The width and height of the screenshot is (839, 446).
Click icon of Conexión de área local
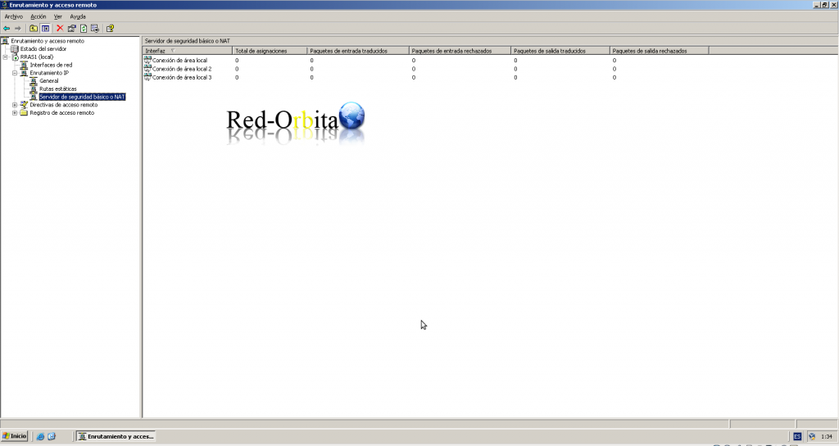pyautogui.click(x=147, y=60)
